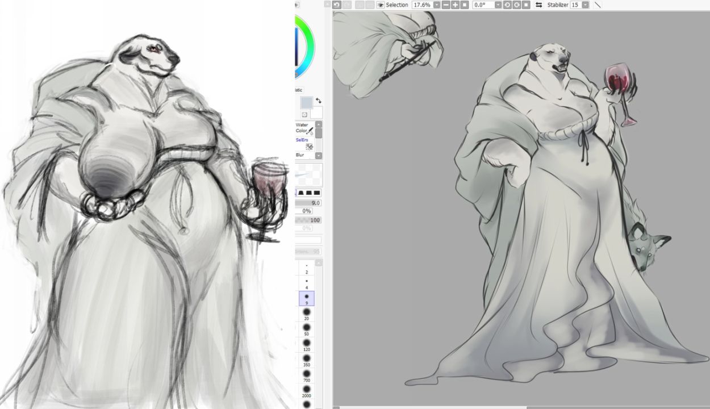
Task: Click the transparent color small square icon
Action: [304, 114]
